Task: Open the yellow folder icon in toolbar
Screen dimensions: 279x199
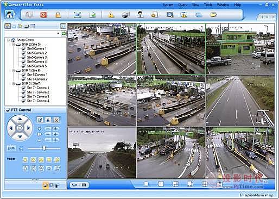Action: [x=213, y=15]
